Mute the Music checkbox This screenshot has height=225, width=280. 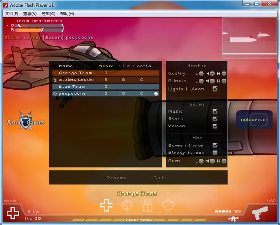pos(215,111)
